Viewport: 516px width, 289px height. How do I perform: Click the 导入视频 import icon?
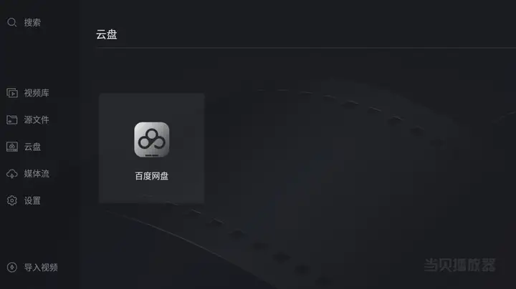pos(12,268)
